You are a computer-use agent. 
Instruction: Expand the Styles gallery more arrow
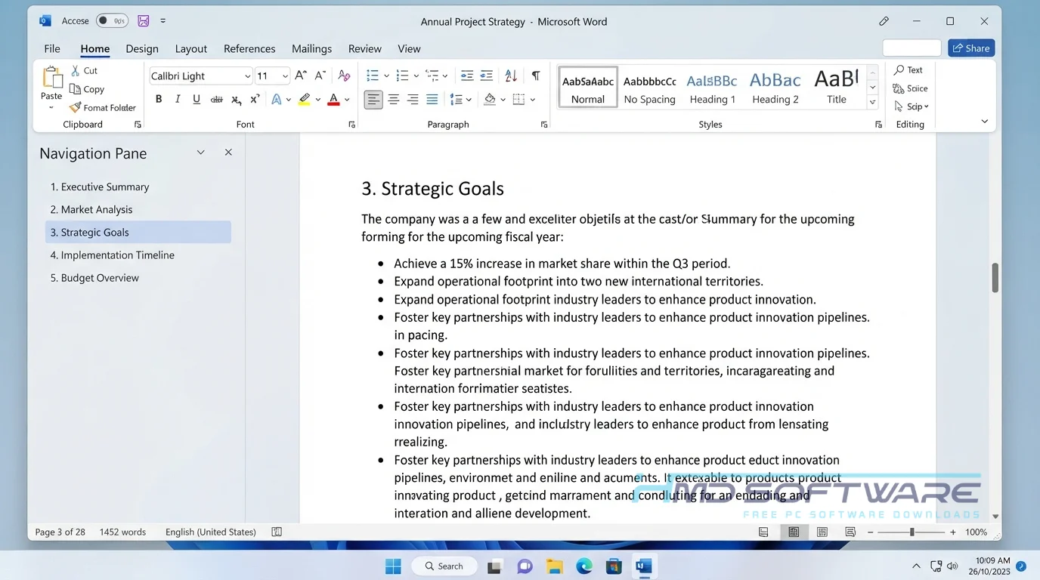(873, 103)
